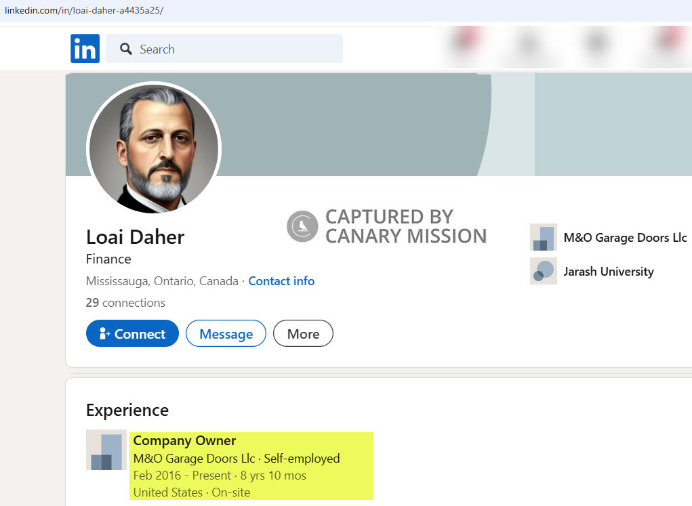Click the Loai Daher name heading

[135, 236]
